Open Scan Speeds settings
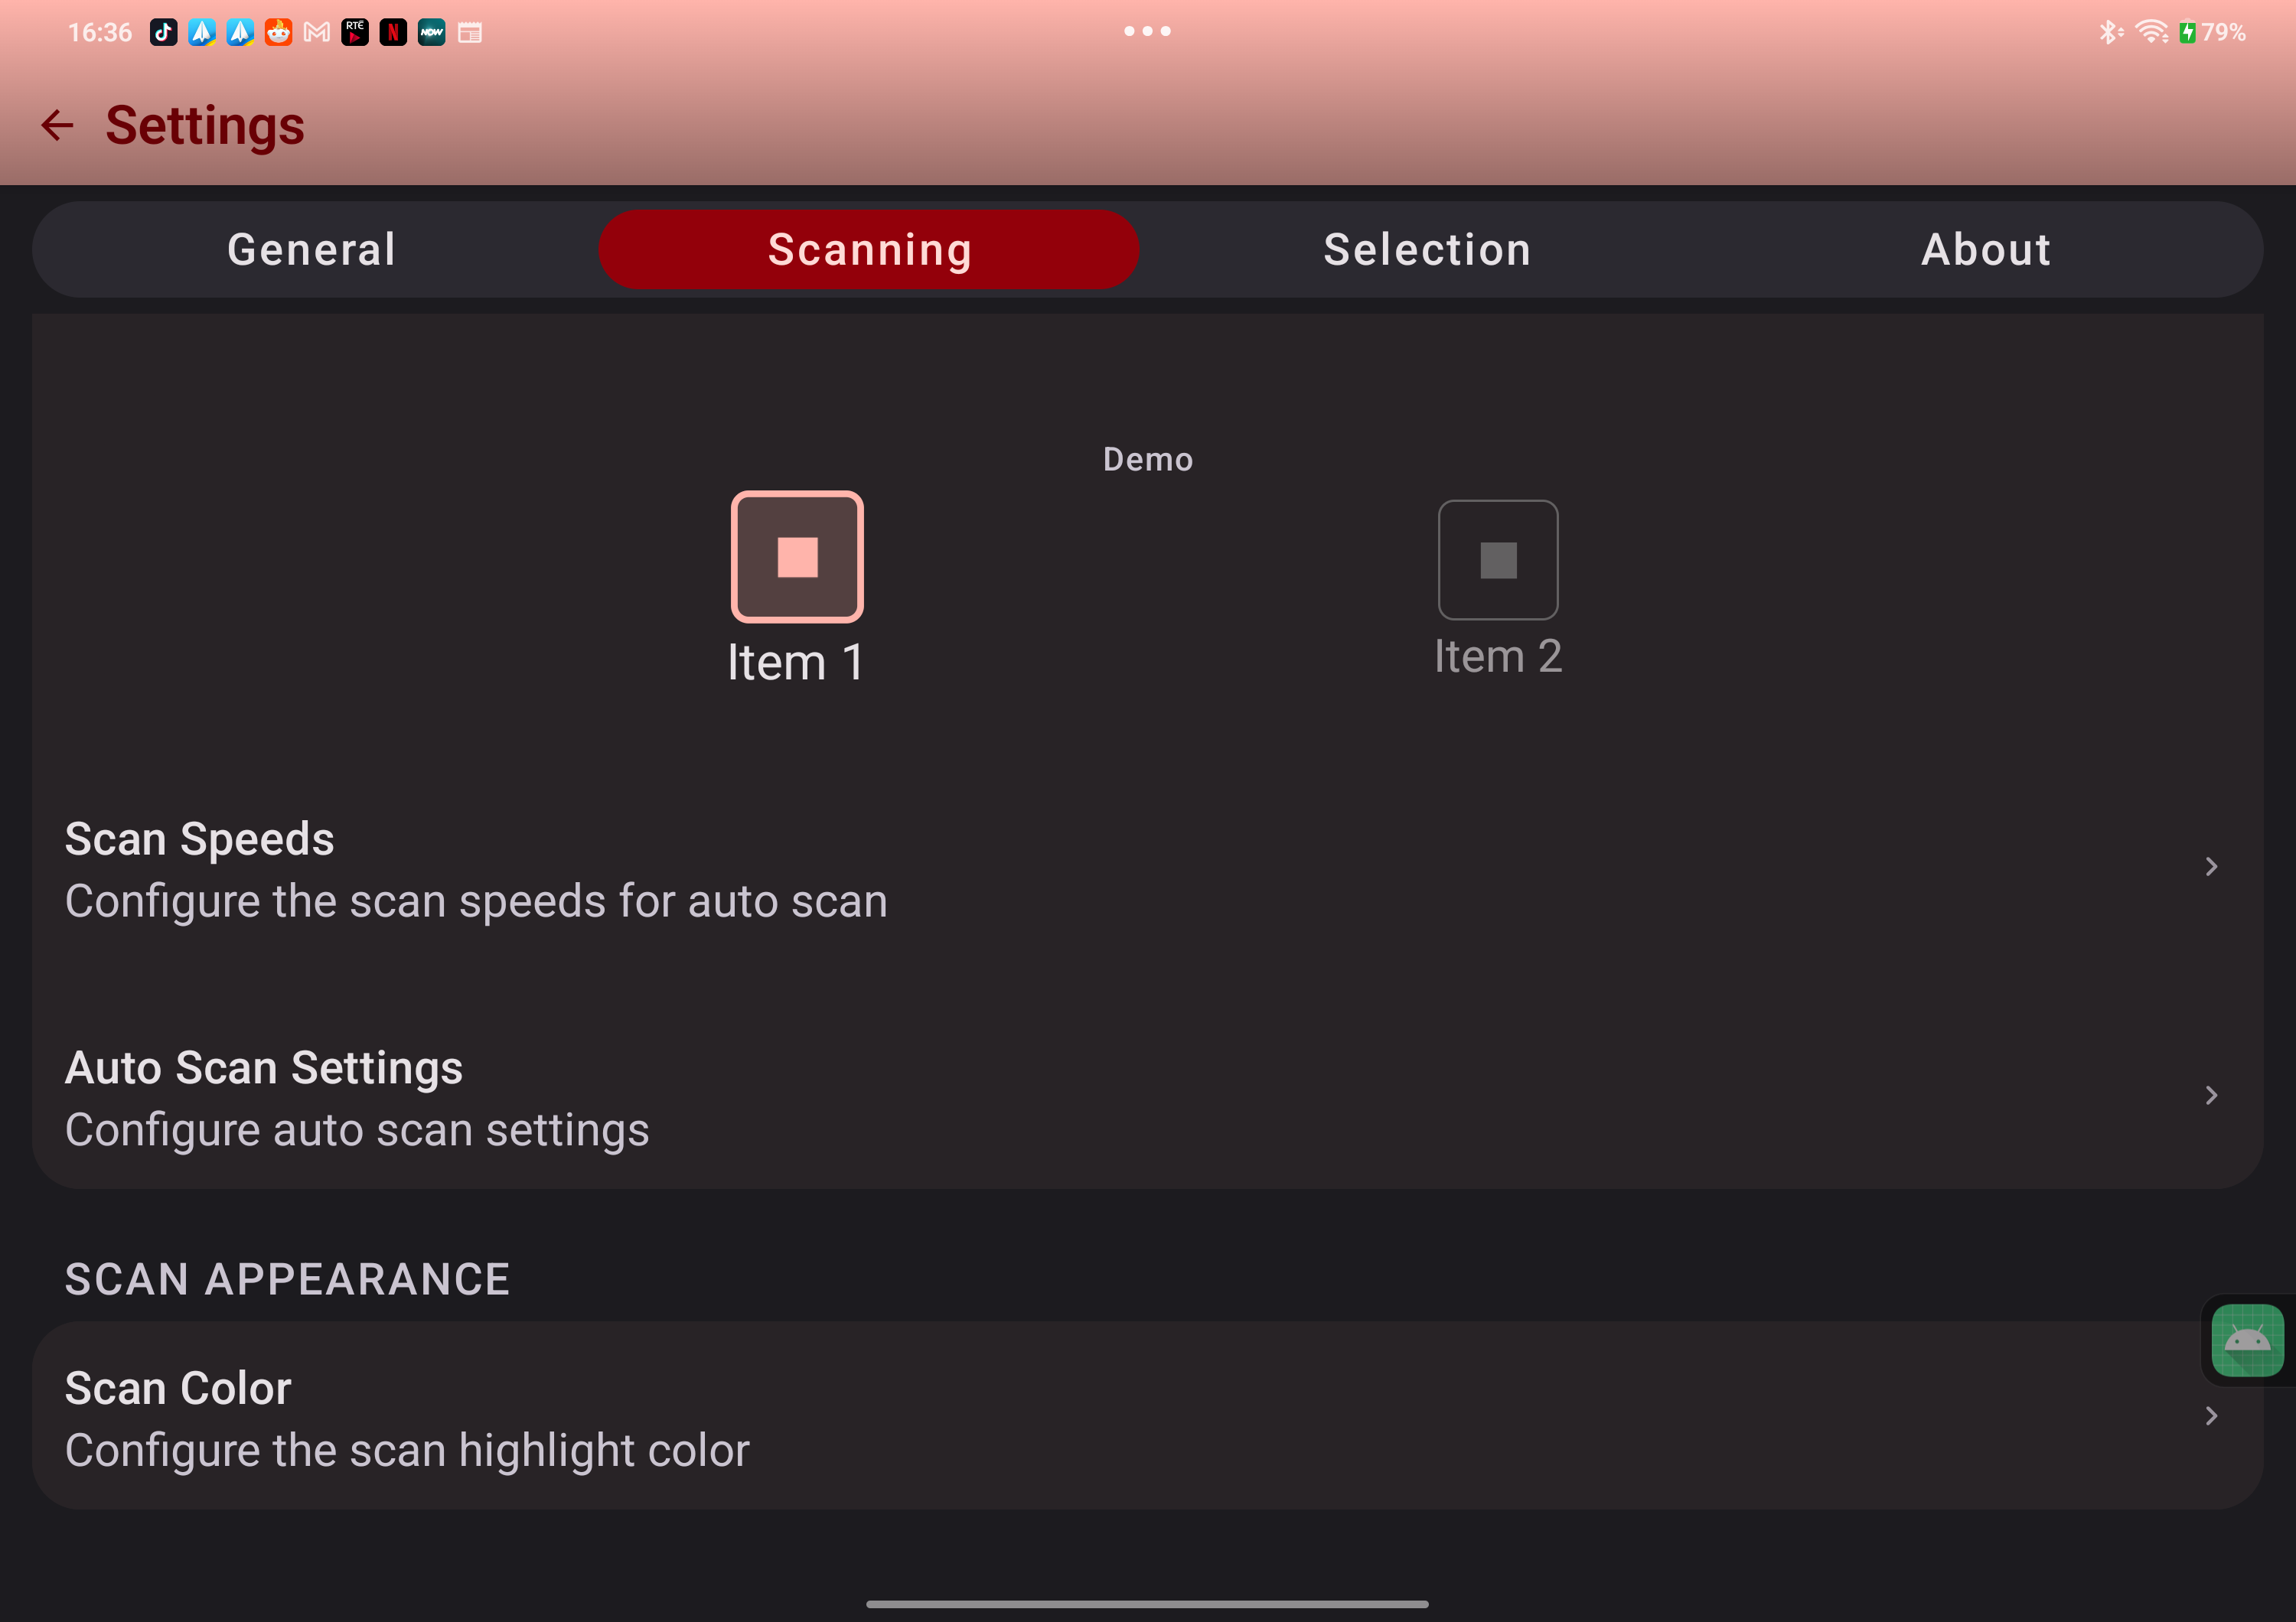Screen dimensions: 2296x1622 pyautogui.click(x=1147, y=868)
